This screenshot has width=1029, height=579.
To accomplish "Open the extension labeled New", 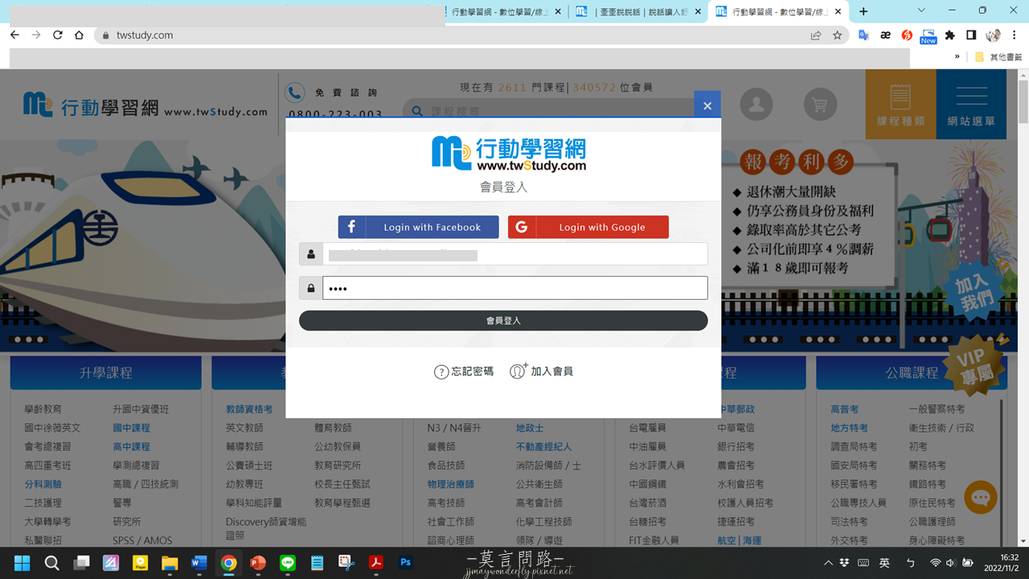I will point(929,35).
